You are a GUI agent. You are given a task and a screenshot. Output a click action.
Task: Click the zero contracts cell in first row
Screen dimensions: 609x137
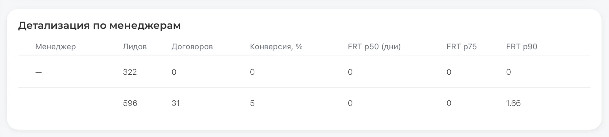click(x=174, y=72)
